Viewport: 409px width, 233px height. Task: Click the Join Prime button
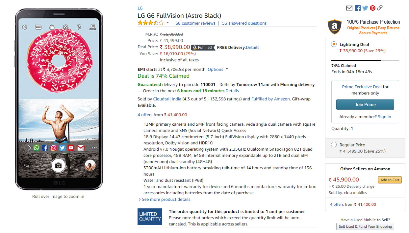(365, 105)
